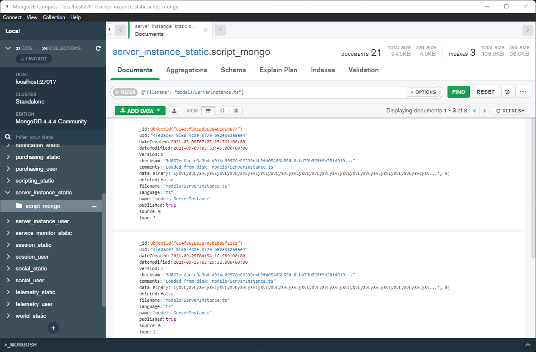Close the server_instance_static Documents tab
Viewport: 536px width, 352px height.
coord(205,30)
